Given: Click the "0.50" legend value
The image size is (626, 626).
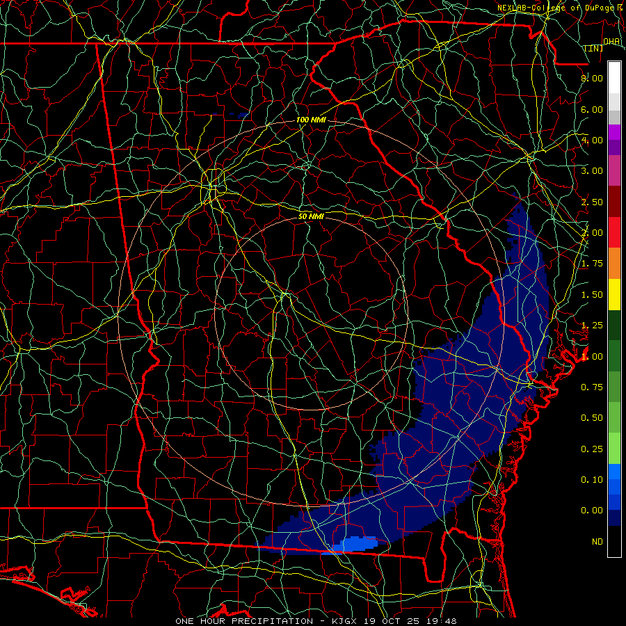Looking at the screenshot, I should (x=592, y=418).
